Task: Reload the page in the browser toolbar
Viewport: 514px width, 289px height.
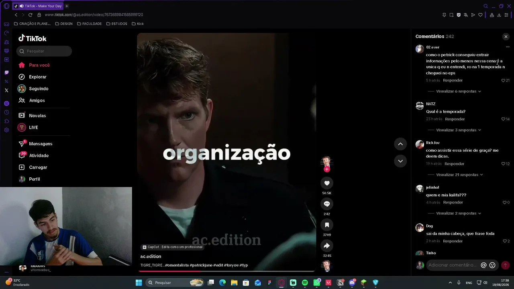Action: point(30,15)
